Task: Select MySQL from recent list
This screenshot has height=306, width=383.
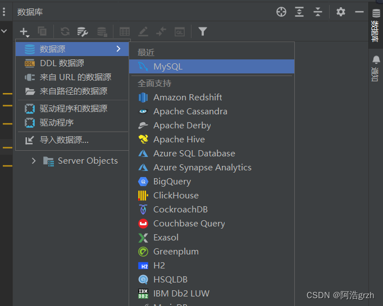Action: [212, 67]
